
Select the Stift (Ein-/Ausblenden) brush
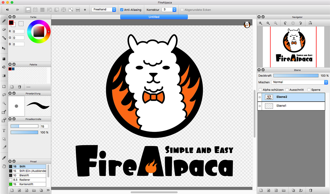[28, 171]
